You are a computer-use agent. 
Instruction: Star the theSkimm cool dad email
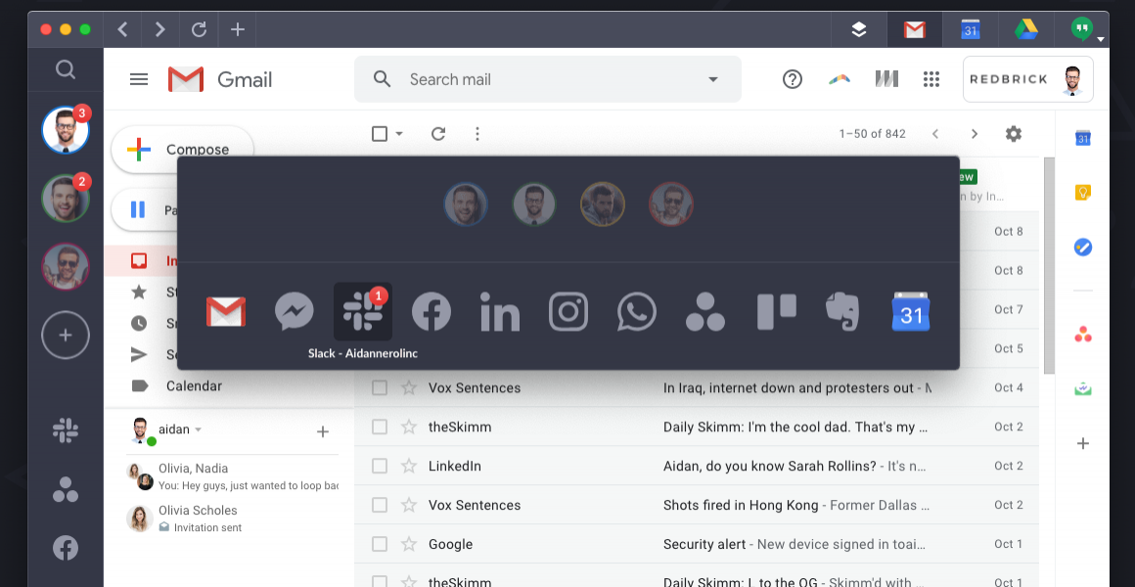coord(409,427)
